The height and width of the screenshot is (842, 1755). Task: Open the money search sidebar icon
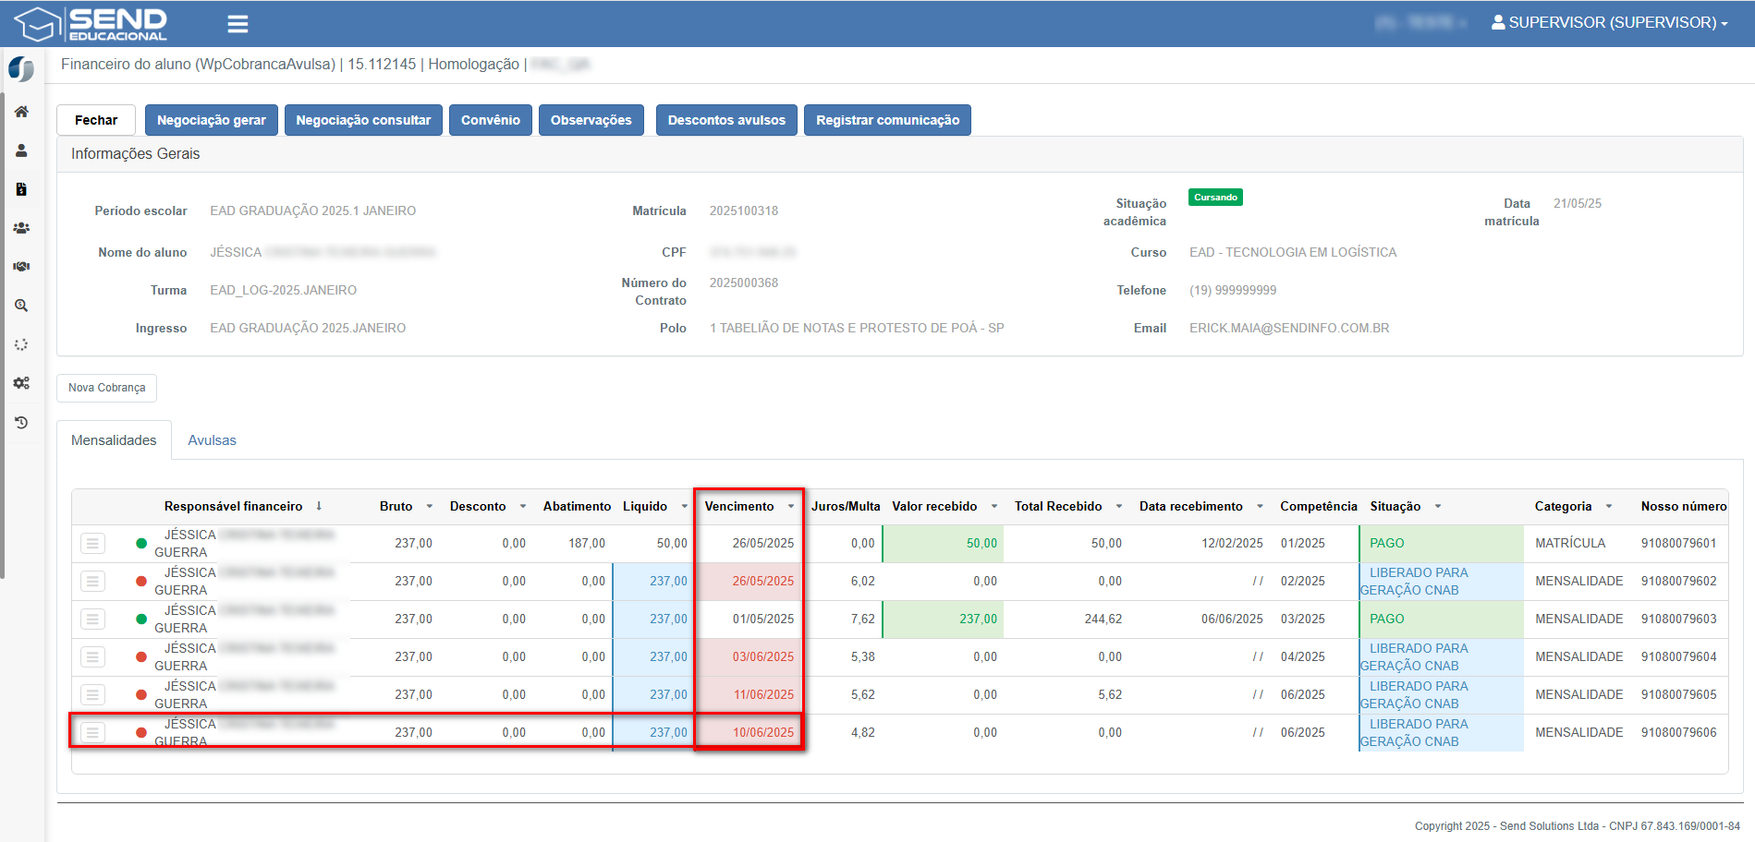pos(21,306)
